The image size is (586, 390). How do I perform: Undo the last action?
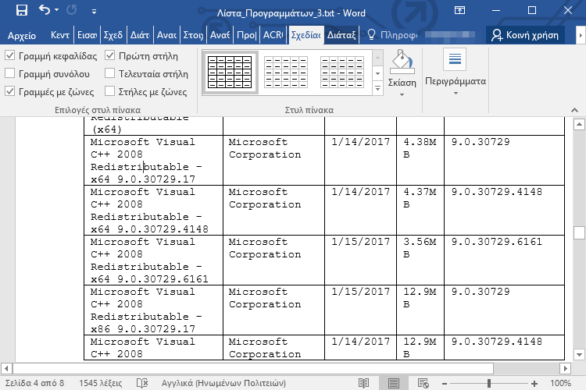coord(45,10)
